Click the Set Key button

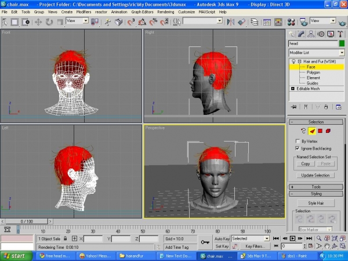point(222,246)
